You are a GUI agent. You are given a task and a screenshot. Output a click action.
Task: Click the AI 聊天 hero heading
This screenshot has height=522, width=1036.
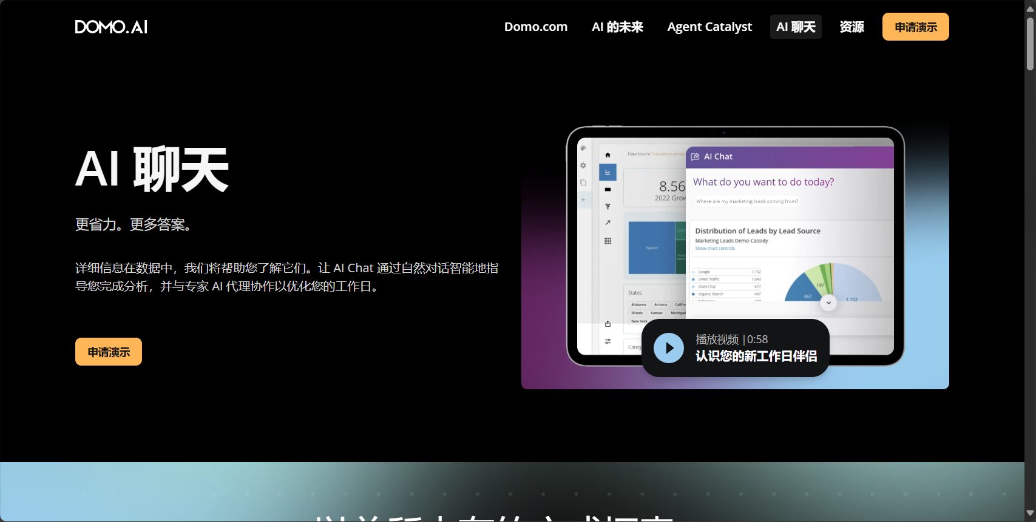pos(152,169)
